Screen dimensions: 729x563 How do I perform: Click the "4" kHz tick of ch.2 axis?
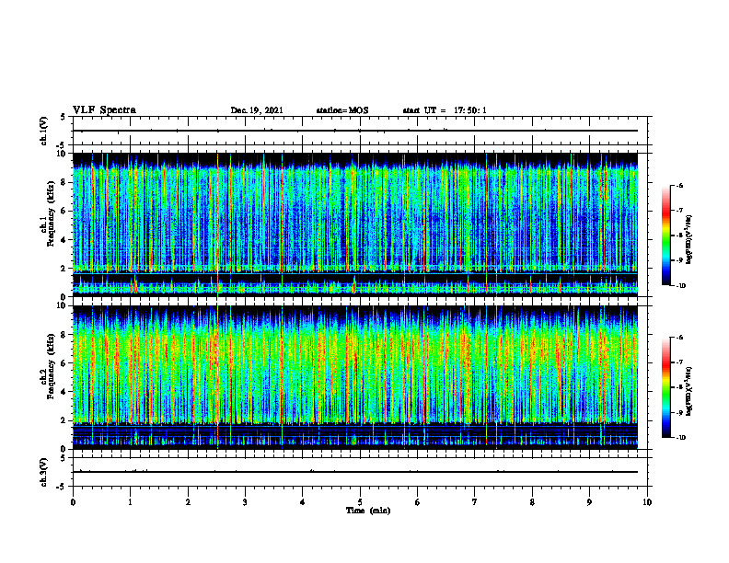click(64, 392)
